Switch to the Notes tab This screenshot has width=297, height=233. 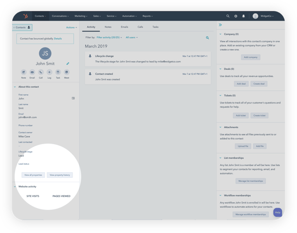point(108,27)
